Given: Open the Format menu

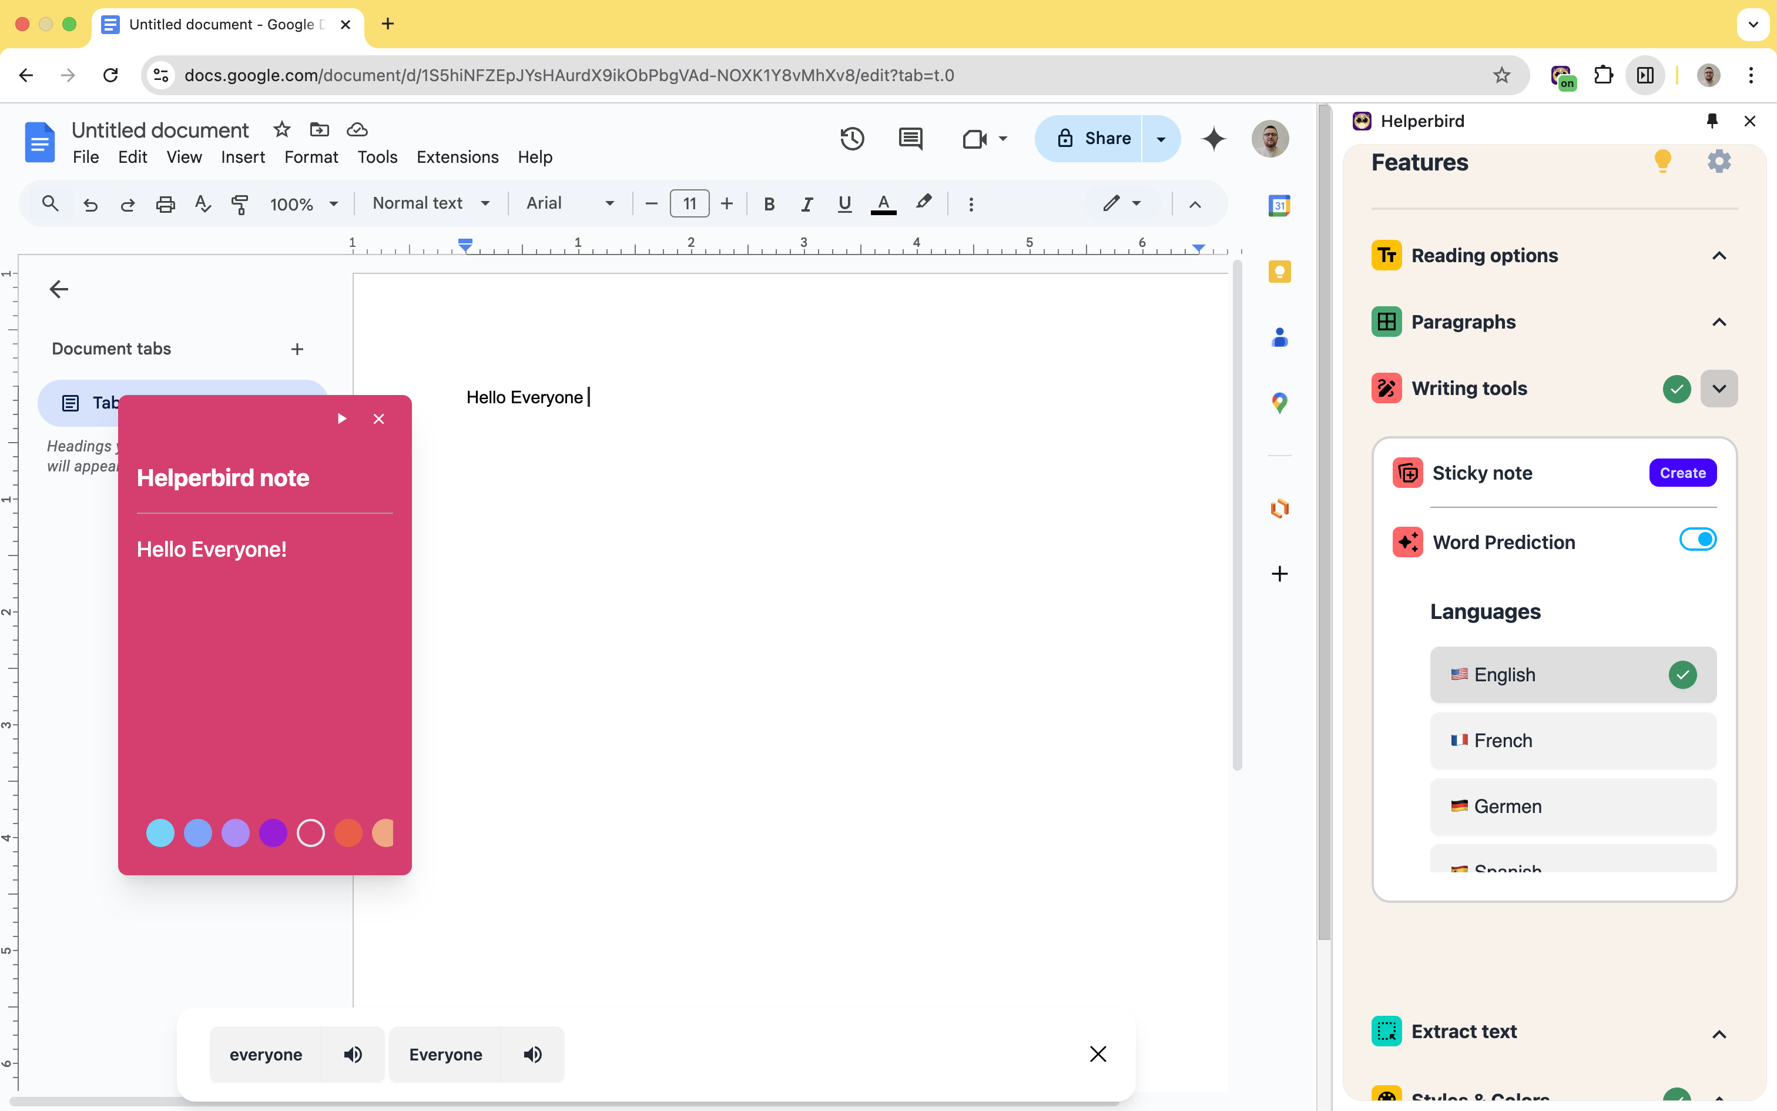Looking at the screenshot, I should coord(310,156).
